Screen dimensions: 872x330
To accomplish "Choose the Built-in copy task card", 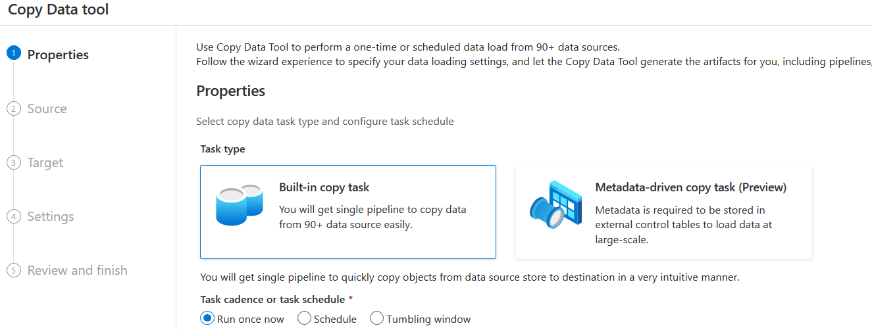I will coord(348,212).
